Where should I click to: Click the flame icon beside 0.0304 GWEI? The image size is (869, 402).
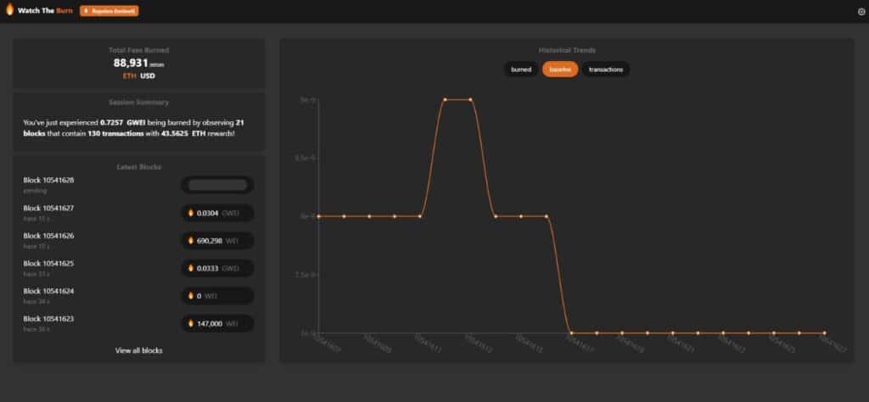191,213
